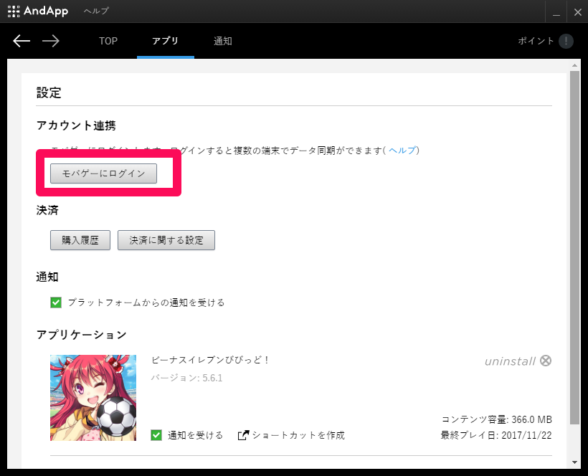Switch to the 通知 tab
Screen dimensions: 588x476
click(x=223, y=41)
